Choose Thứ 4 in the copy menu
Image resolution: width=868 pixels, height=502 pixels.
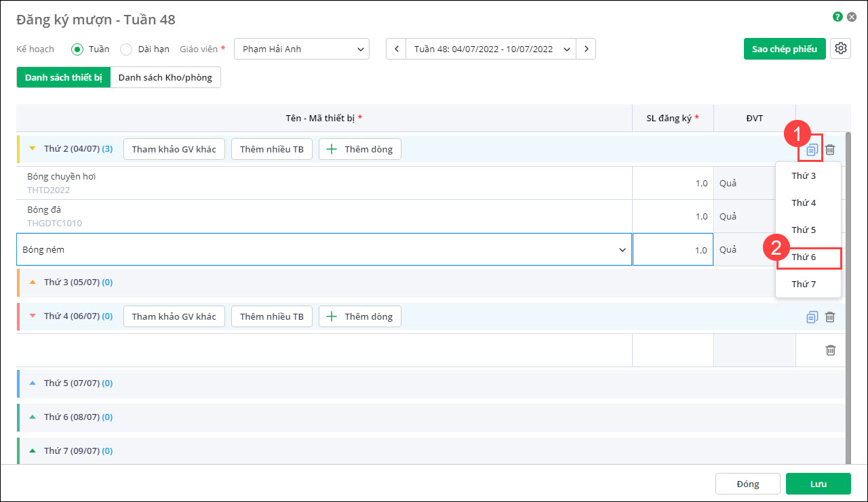pyautogui.click(x=808, y=203)
